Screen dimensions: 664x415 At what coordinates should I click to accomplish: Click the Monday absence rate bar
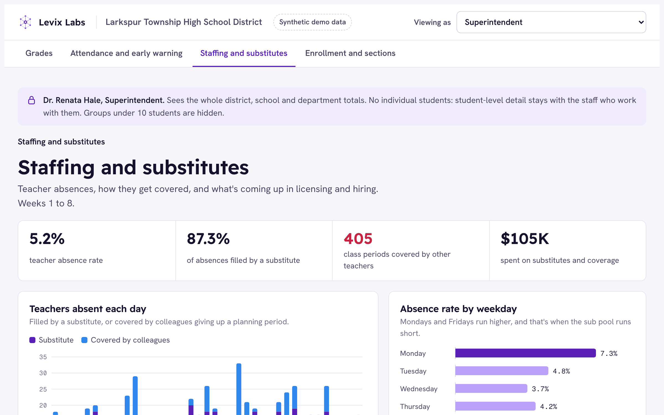pos(525,353)
